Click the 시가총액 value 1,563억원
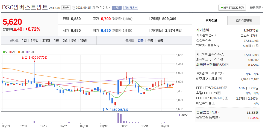 pos(251,30)
